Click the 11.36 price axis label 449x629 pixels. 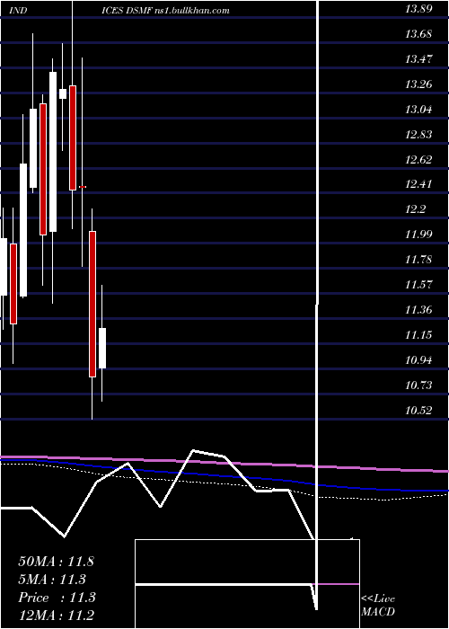tap(418, 310)
